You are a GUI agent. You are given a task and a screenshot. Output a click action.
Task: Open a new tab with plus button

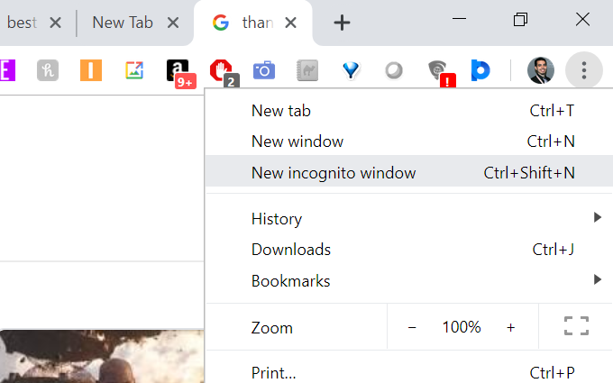coord(342,23)
